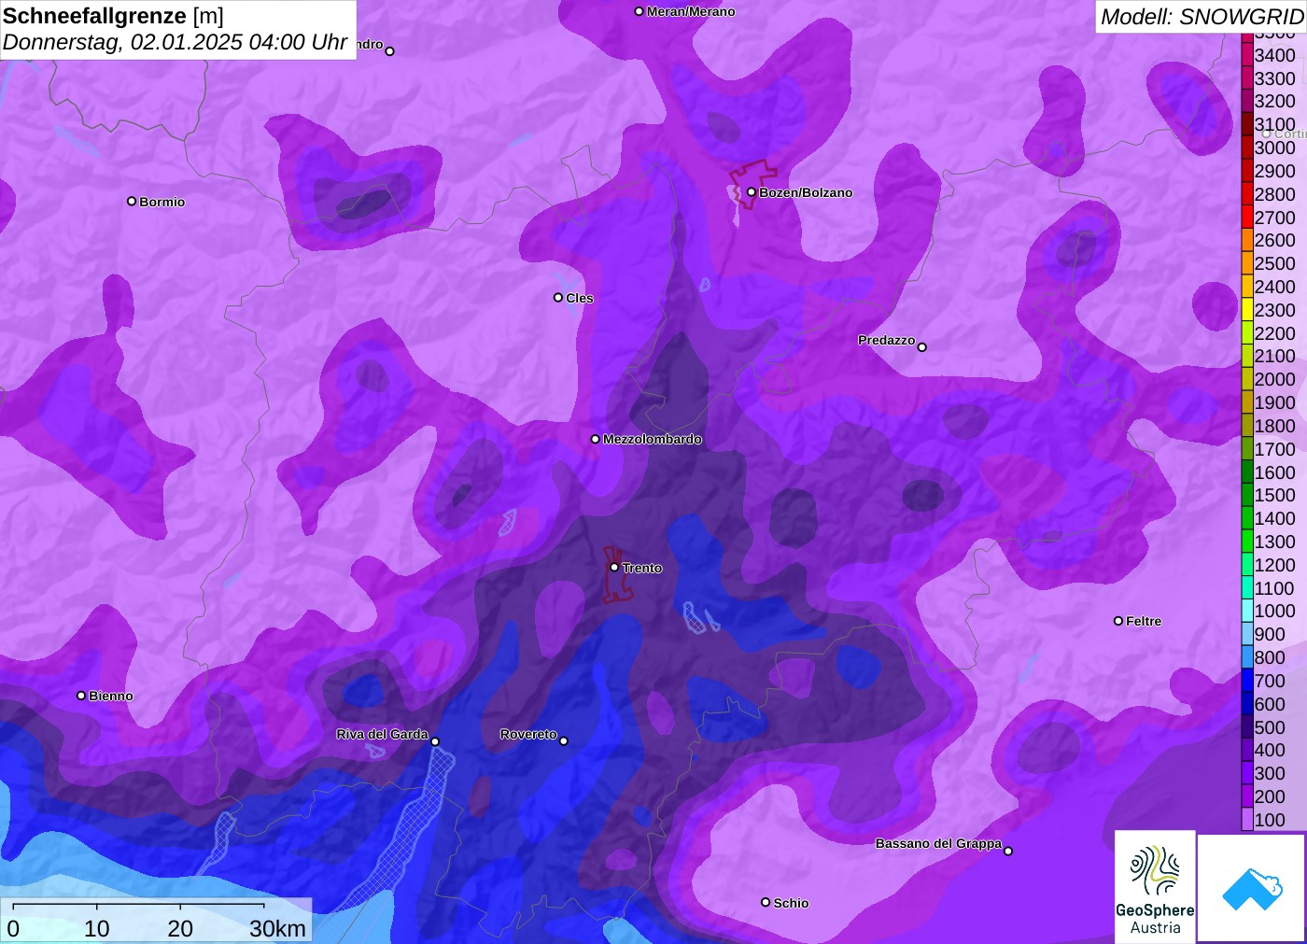The height and width of the screenshot is (944, 1307).
Task: Select the Bormio location marker dot
Action: point(132,201)
